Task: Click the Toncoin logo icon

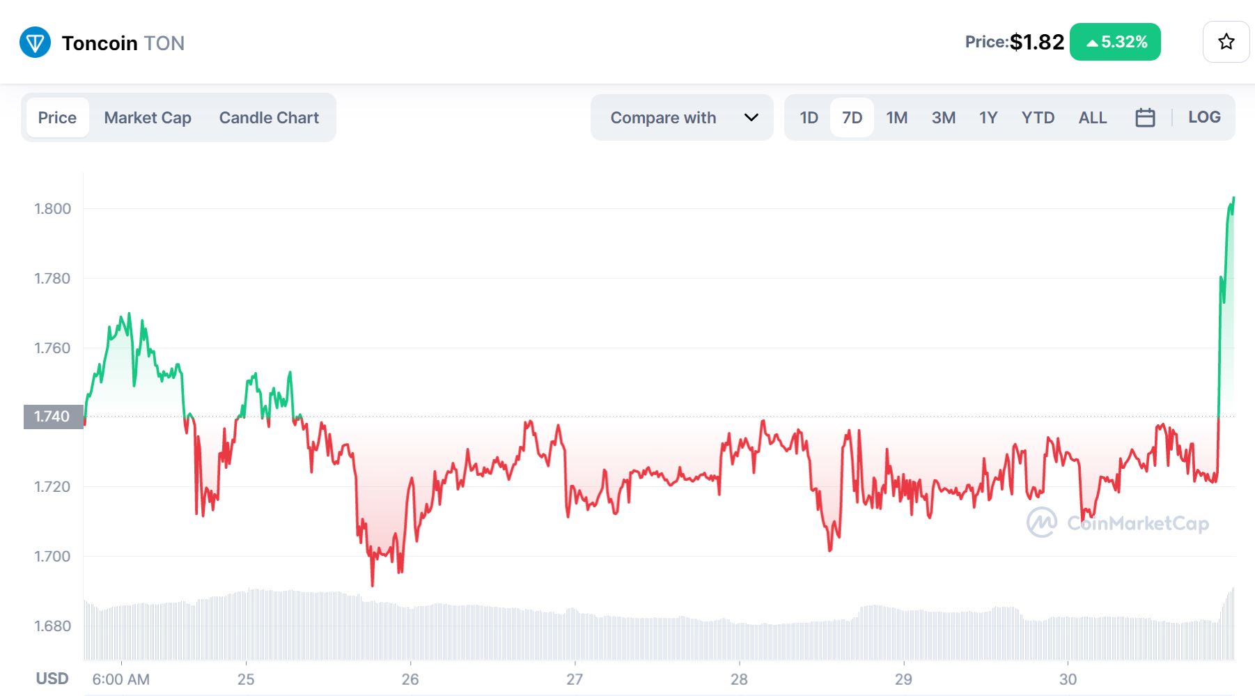Action: tap(35, 42)
